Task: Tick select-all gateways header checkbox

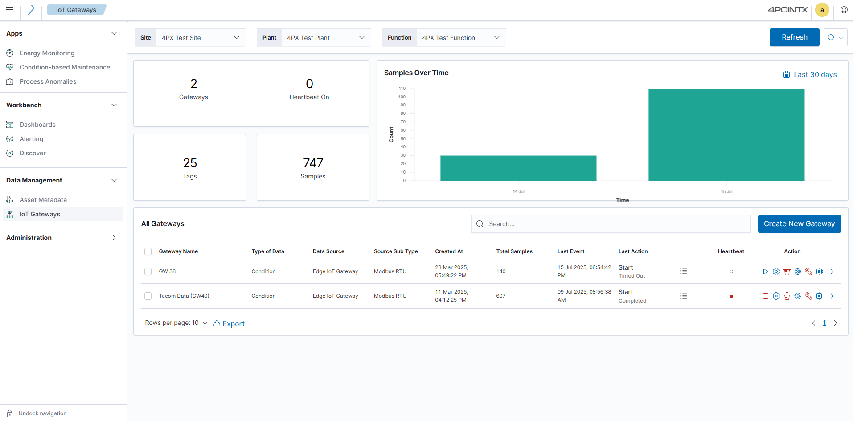Action: (148, 251)
